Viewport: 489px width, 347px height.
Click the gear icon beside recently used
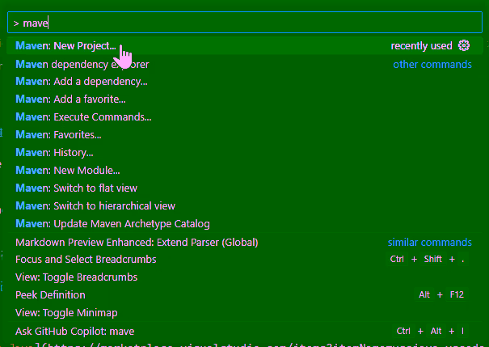464,46
